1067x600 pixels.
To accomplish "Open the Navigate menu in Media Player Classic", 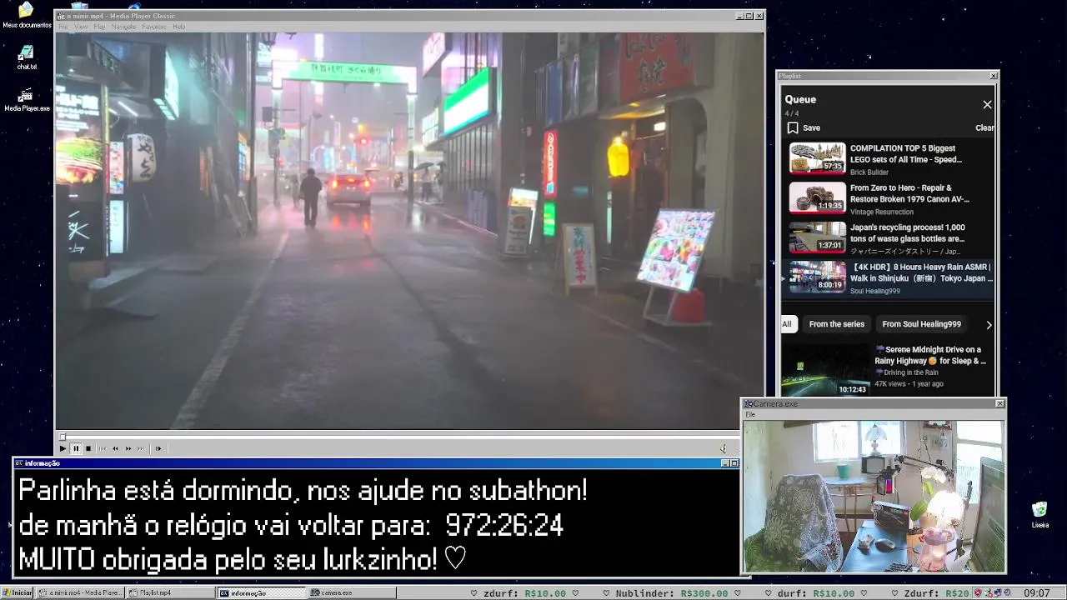I will coord(123,27).
